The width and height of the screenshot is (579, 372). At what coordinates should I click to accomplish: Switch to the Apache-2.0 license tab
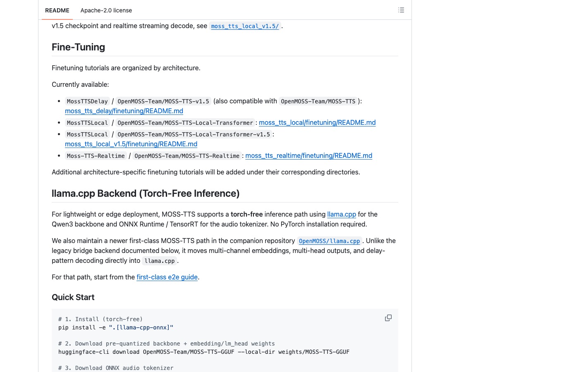[x=106, y=10]
